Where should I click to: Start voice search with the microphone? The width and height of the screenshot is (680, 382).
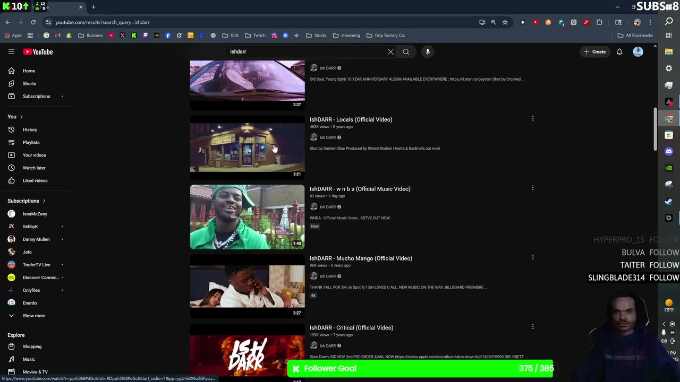[428, 51]
